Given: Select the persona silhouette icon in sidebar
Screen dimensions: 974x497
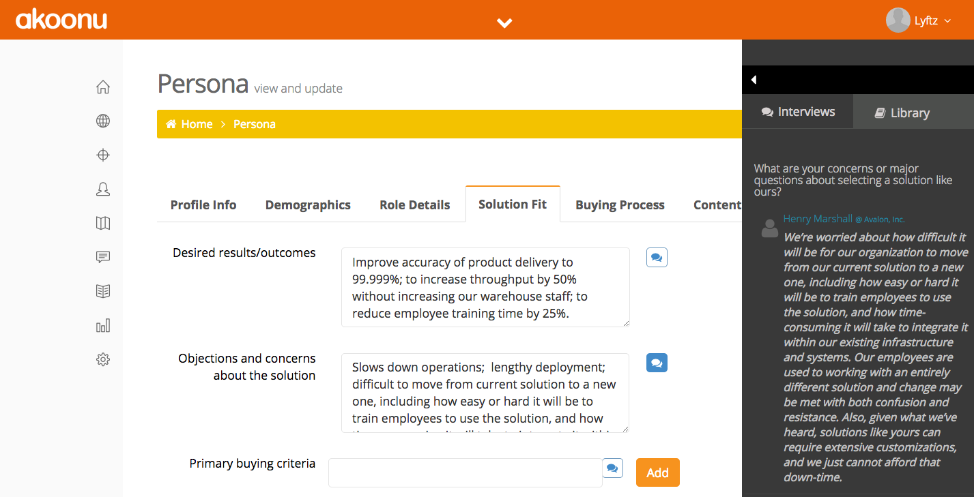Looking at the screenshot, I should 102,189.
